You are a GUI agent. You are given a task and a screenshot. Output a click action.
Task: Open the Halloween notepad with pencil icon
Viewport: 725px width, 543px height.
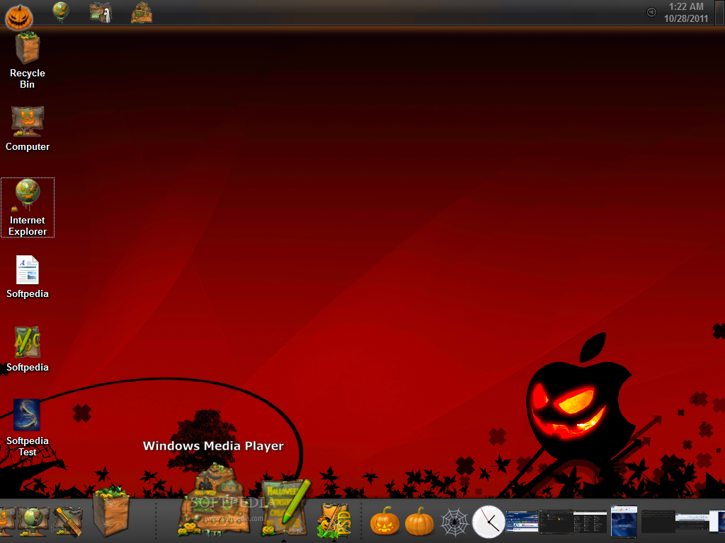[287, 508]
